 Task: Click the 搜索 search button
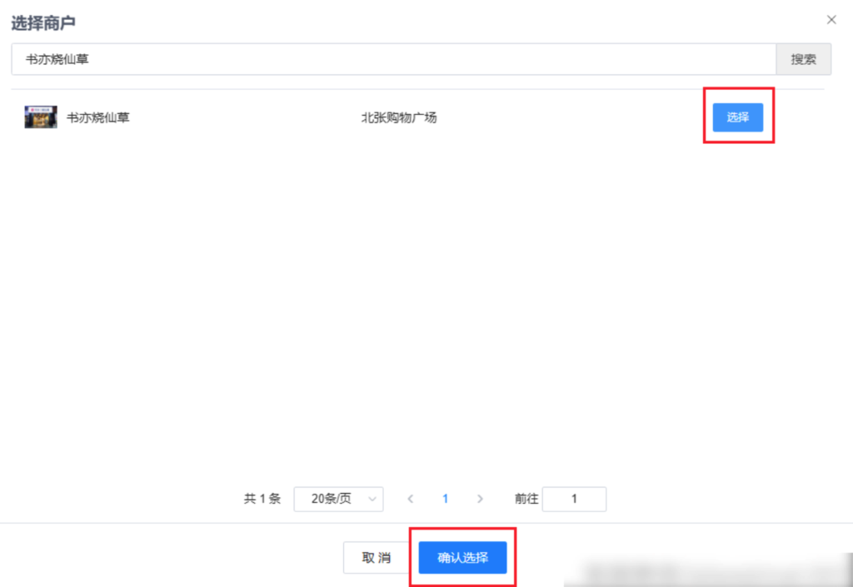(x=802, y=59)
